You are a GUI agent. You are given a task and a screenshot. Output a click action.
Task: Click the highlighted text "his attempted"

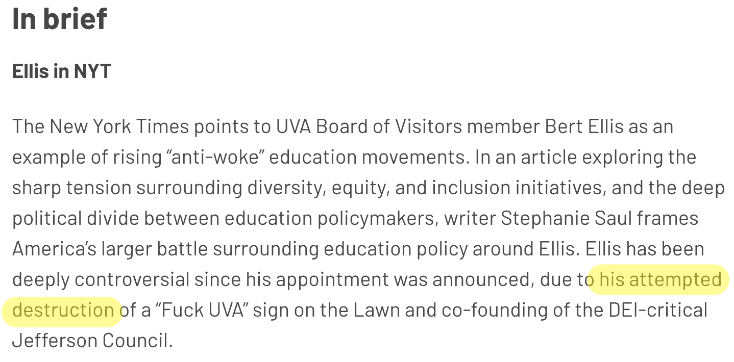coord(660,279)
